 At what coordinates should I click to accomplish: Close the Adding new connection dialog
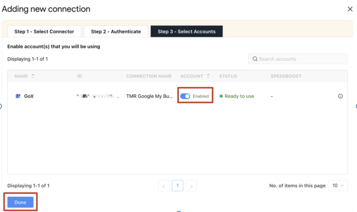(350, 9)
